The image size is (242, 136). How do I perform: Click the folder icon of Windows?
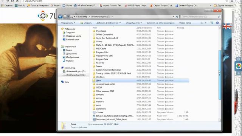94,77
